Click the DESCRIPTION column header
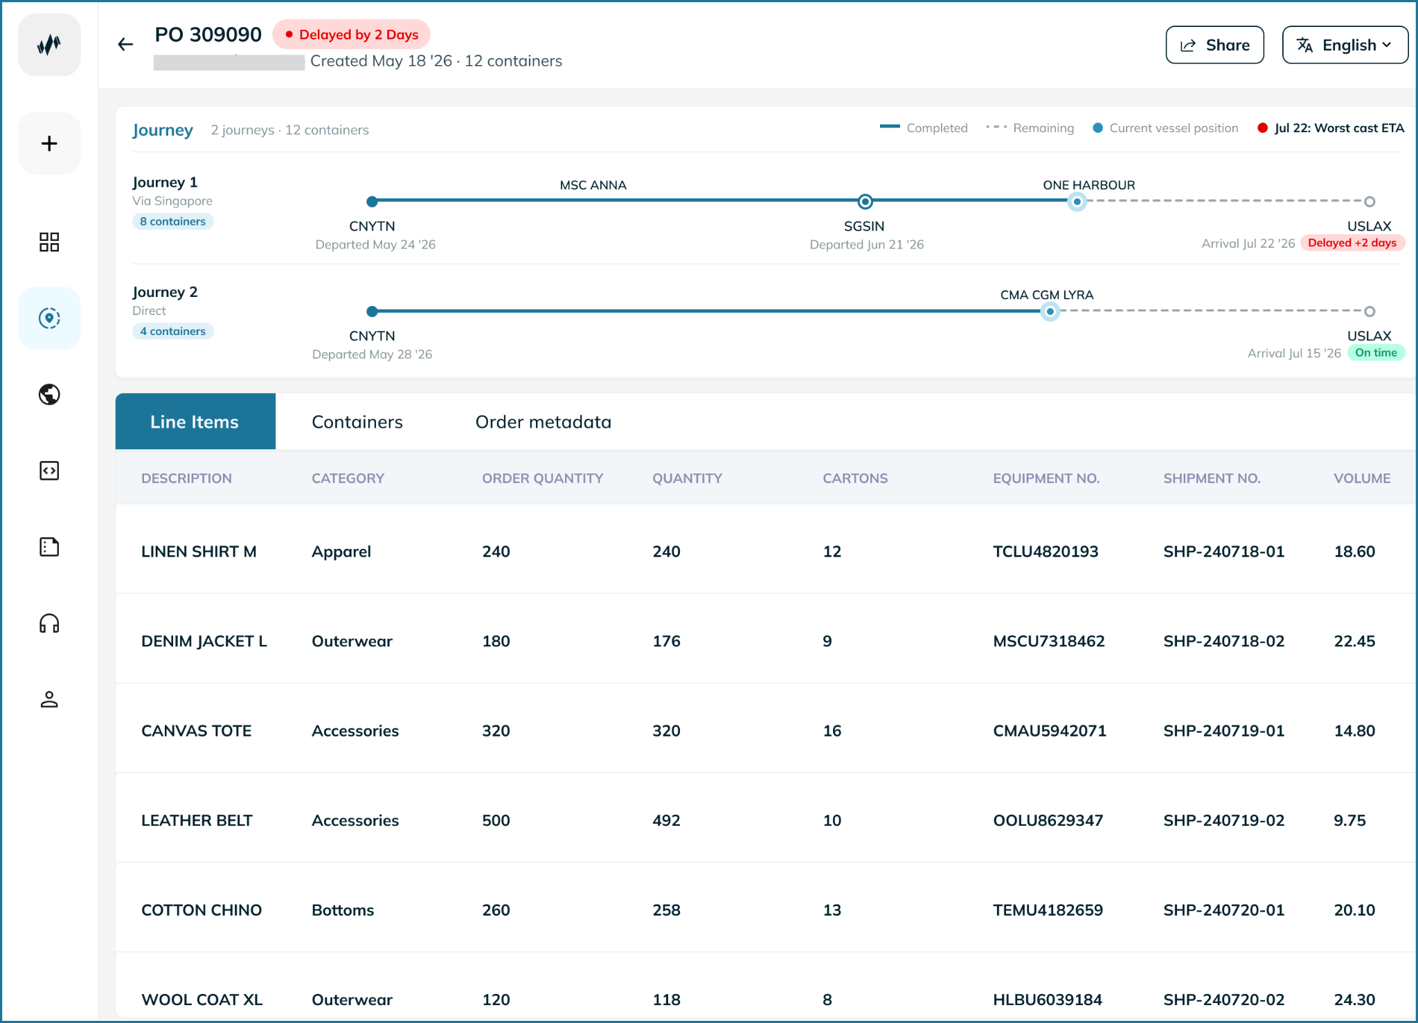Image resolution: width=1418 pixels, height=1023 pixels. (187, 478)
